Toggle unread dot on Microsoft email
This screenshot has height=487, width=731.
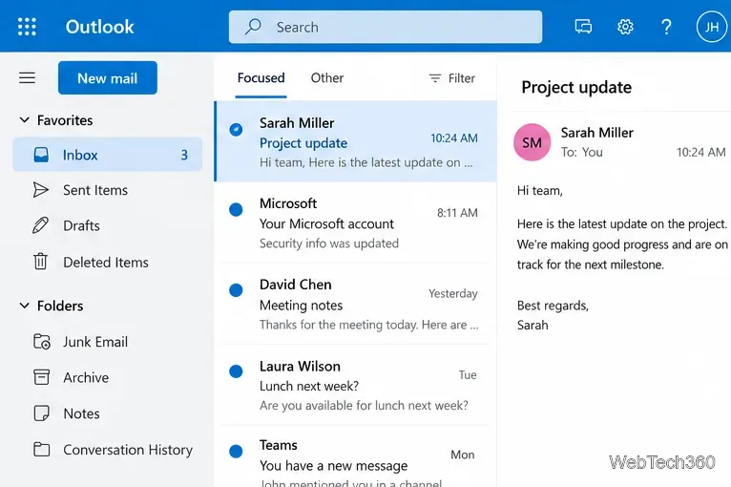tap(236, 209)
